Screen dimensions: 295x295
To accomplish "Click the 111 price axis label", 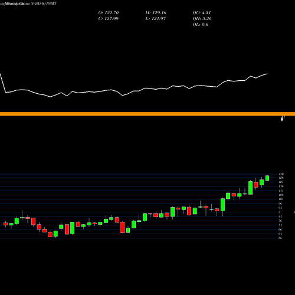I will coord(281,191).
